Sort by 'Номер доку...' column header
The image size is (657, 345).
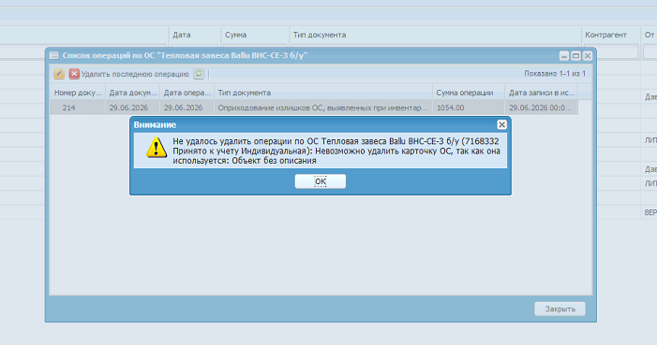point(78,93)
